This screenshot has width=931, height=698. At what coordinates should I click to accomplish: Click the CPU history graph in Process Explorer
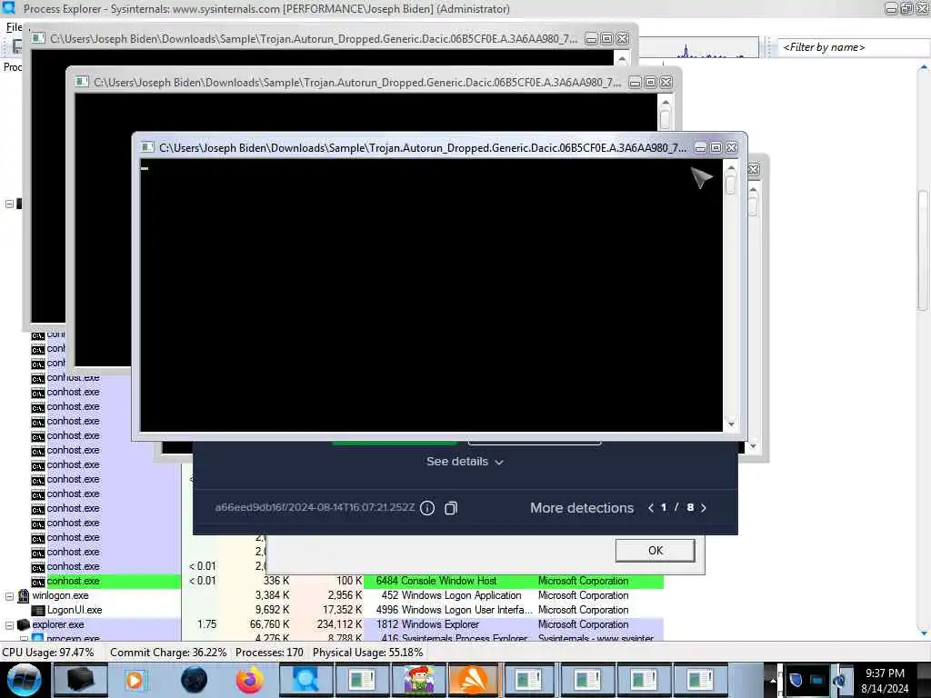click(699, 49)
